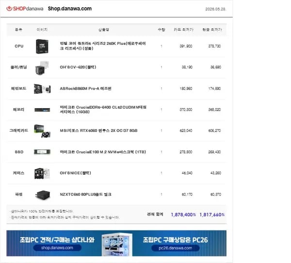Select the NZXT C650 80PLUS product name
The image size is (291, 263).
click(85, 194)
